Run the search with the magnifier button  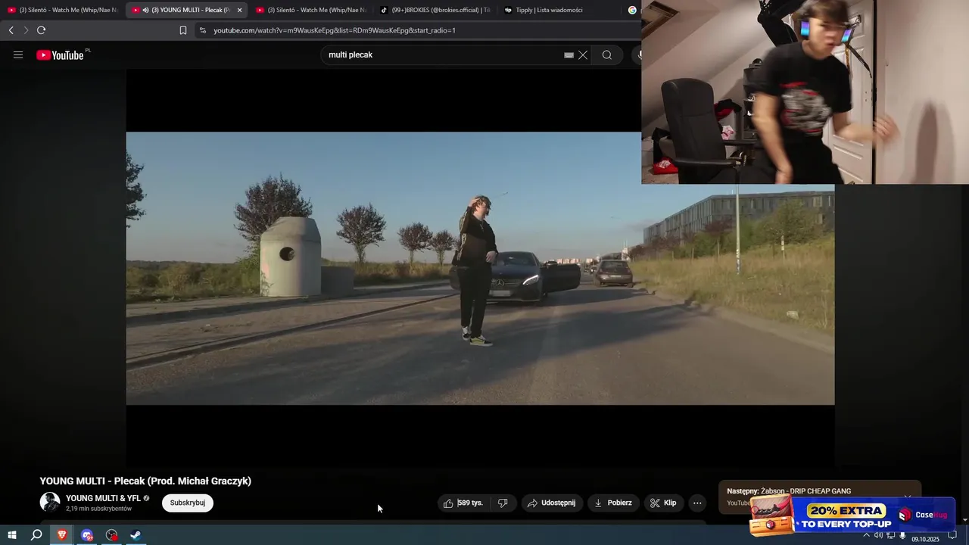[606, 54]
